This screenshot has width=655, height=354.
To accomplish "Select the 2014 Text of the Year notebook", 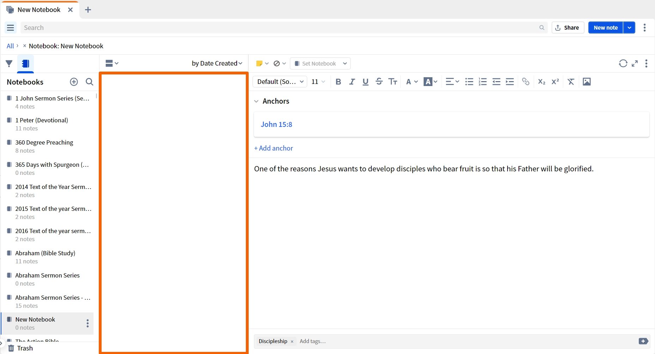I will pos(48,191).
